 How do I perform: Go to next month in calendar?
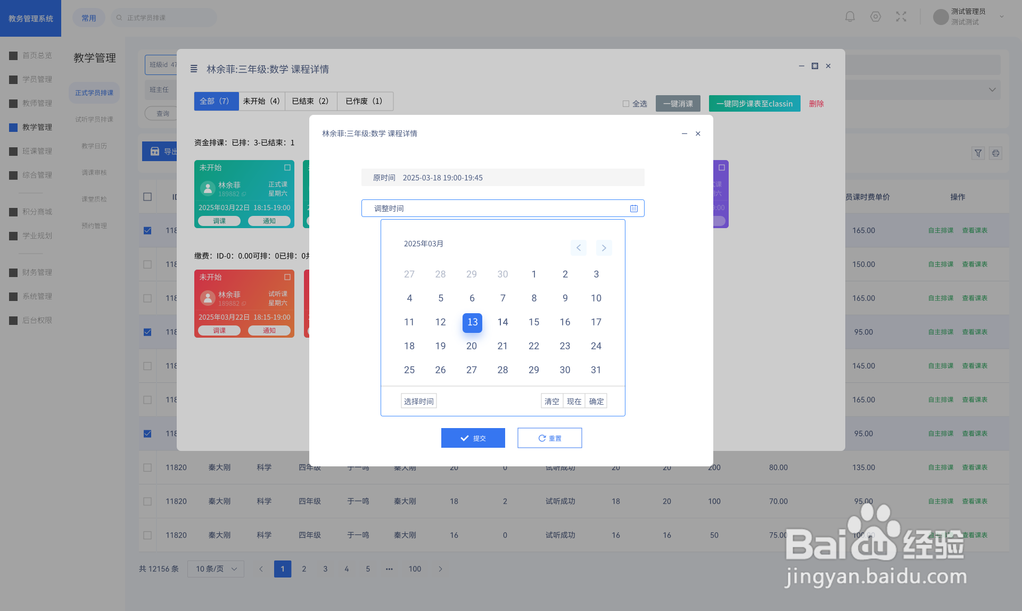pyautogui.click(x=604, y=248)
